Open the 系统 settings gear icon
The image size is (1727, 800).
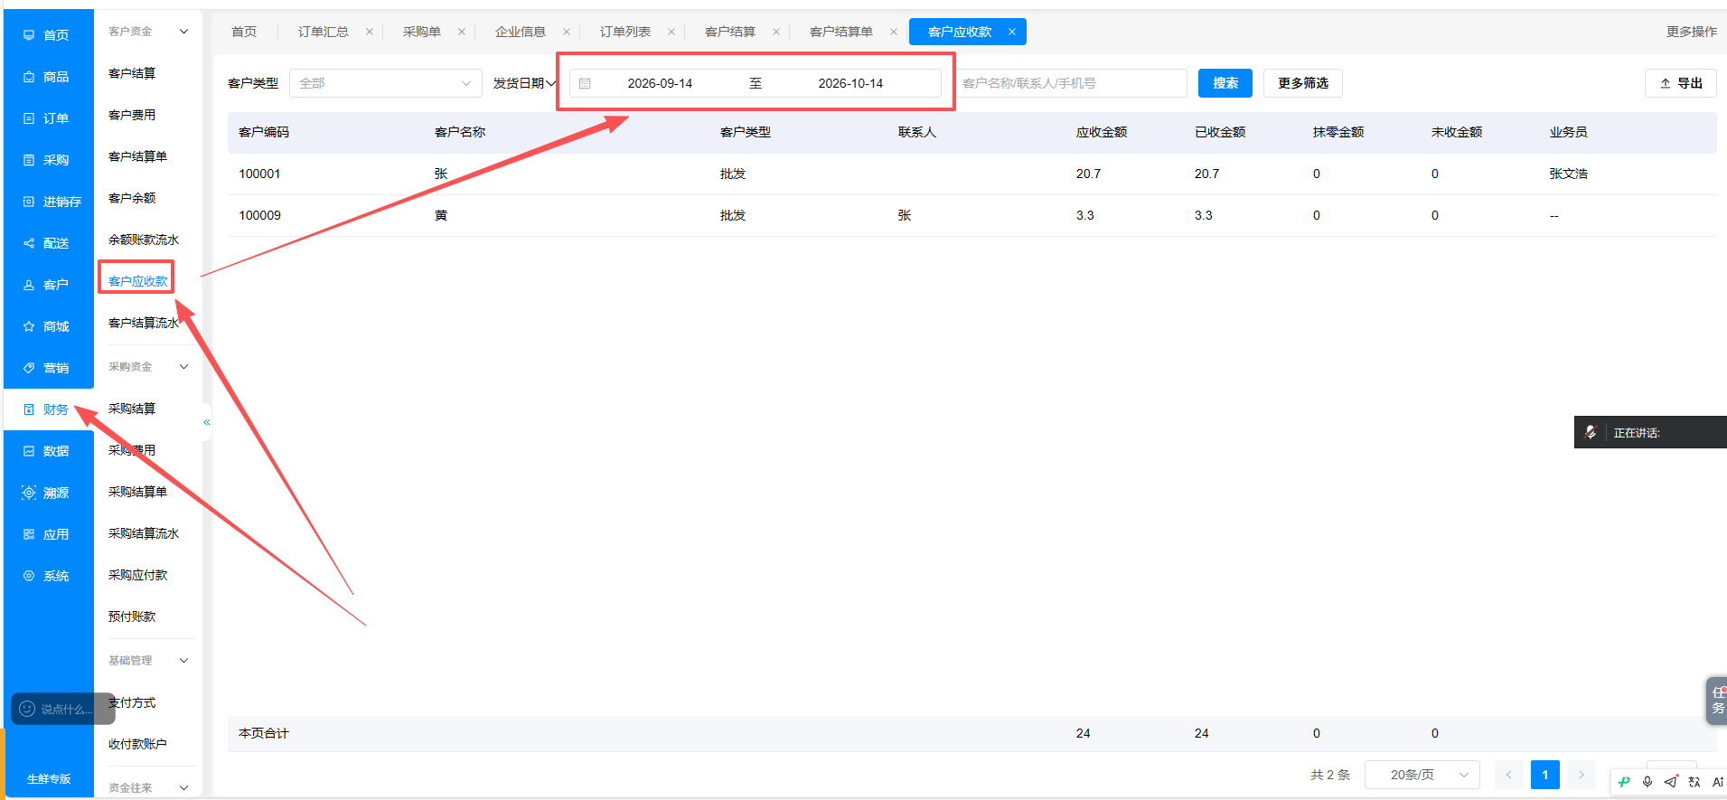click(29, 576)
